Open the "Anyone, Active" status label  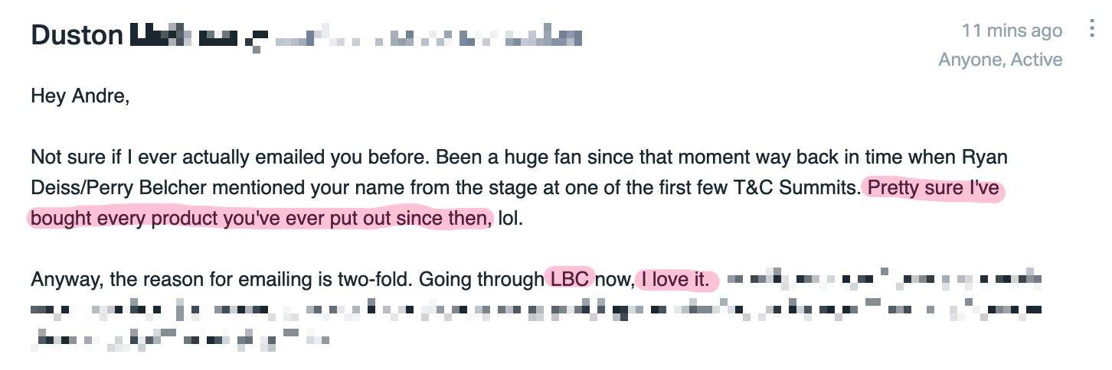(1000, 60)
